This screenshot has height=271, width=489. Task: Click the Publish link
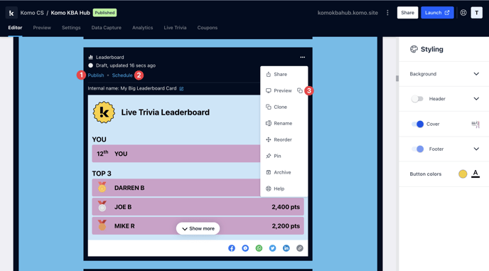point(96,75)
